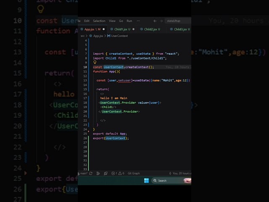Click the rocket icon in the status bar
Screen dimensions: 269x202
coord(105,173)
